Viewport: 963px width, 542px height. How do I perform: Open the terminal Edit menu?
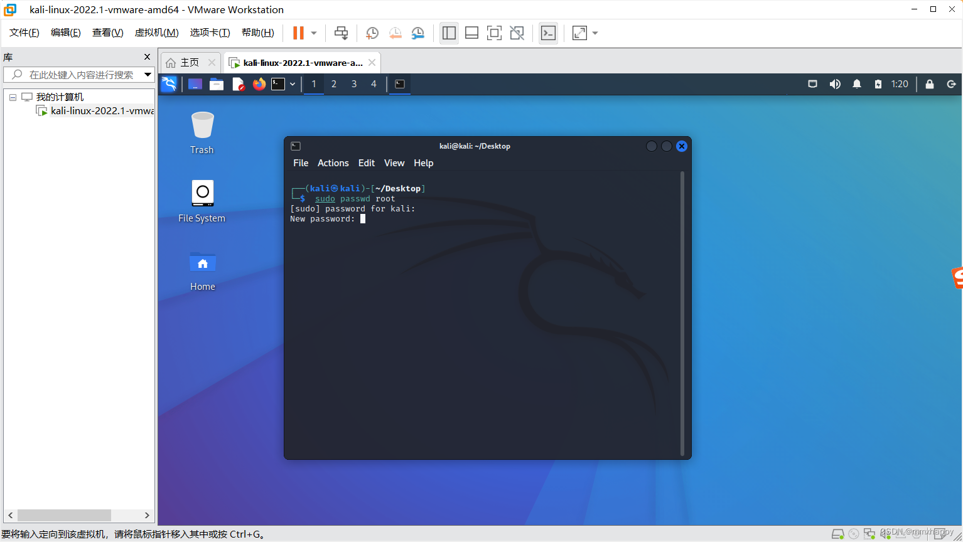click(367, 163)
